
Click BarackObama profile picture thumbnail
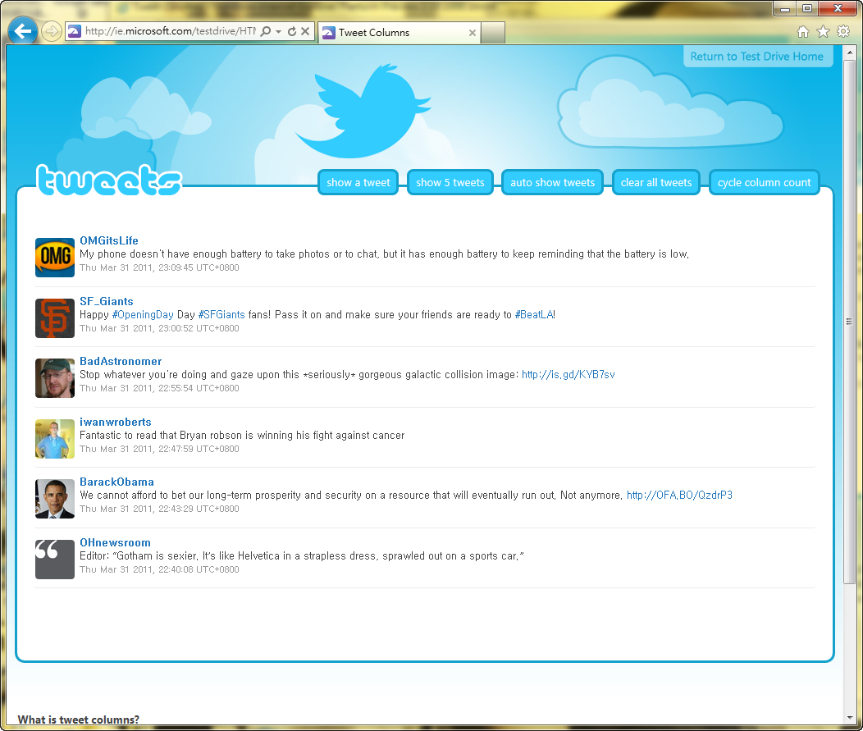(x=55, y=499)
